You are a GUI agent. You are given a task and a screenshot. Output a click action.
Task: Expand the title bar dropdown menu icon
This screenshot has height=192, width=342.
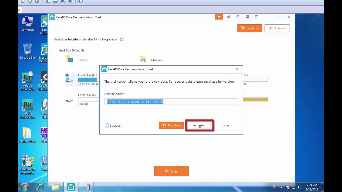coord(256,17)
